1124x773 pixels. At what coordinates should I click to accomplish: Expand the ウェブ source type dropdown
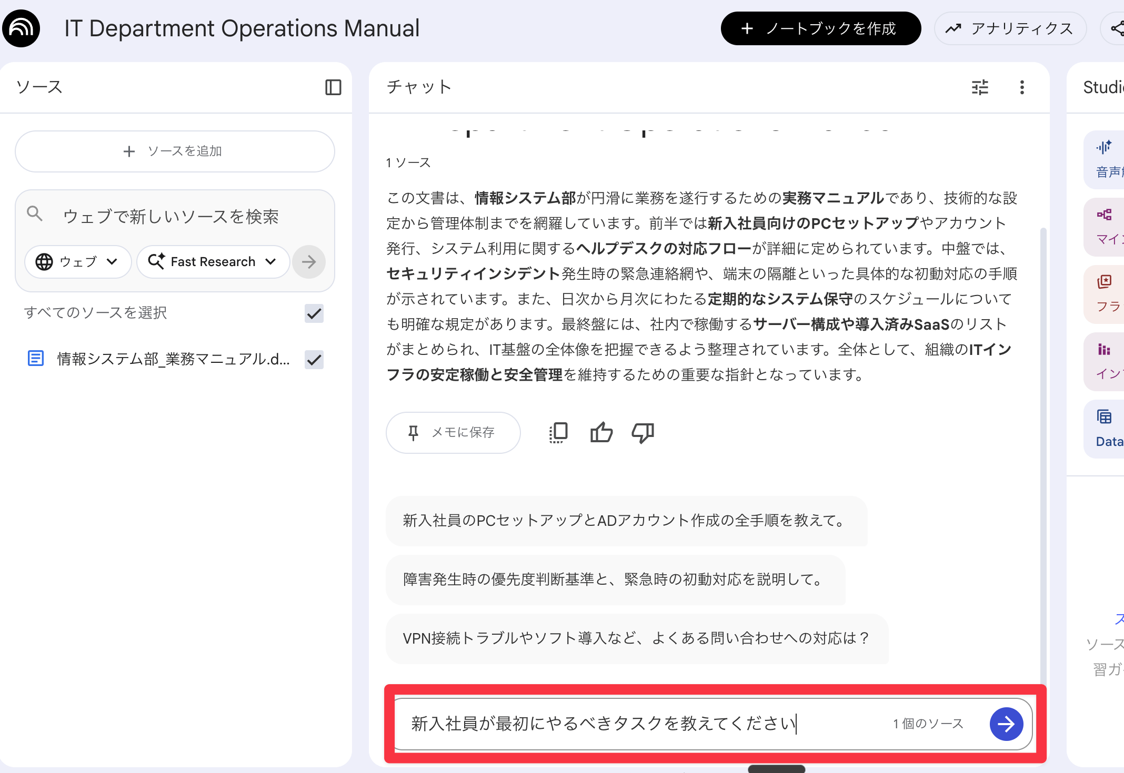tap(77, 262)
